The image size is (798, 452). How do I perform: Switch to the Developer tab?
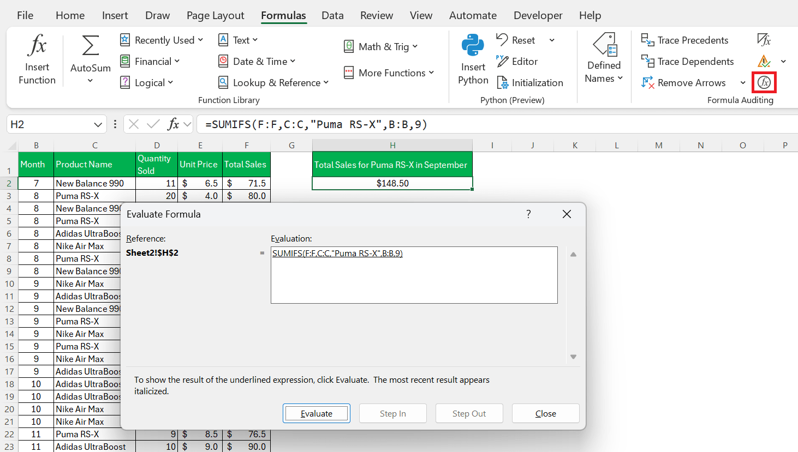[538, 15]
